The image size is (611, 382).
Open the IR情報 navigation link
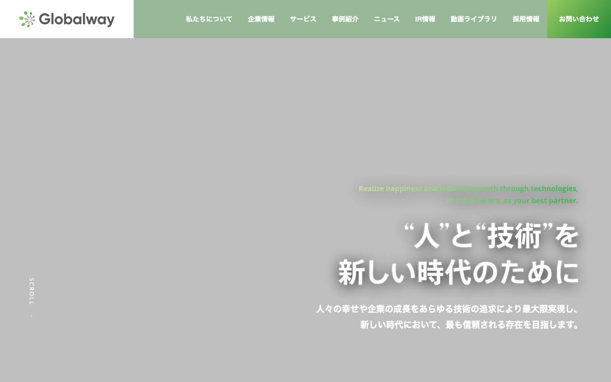point(425,19)
